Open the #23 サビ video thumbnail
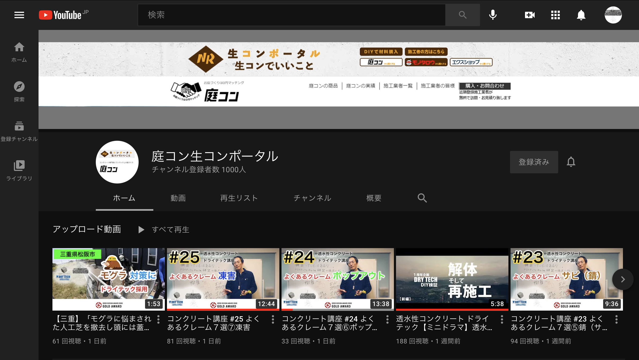The width and height of the screenshot is (639, 360). tap(567, 279)
